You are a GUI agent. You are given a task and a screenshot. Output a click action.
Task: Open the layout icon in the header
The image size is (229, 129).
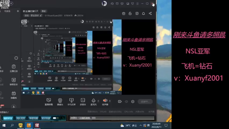point(137,13)
